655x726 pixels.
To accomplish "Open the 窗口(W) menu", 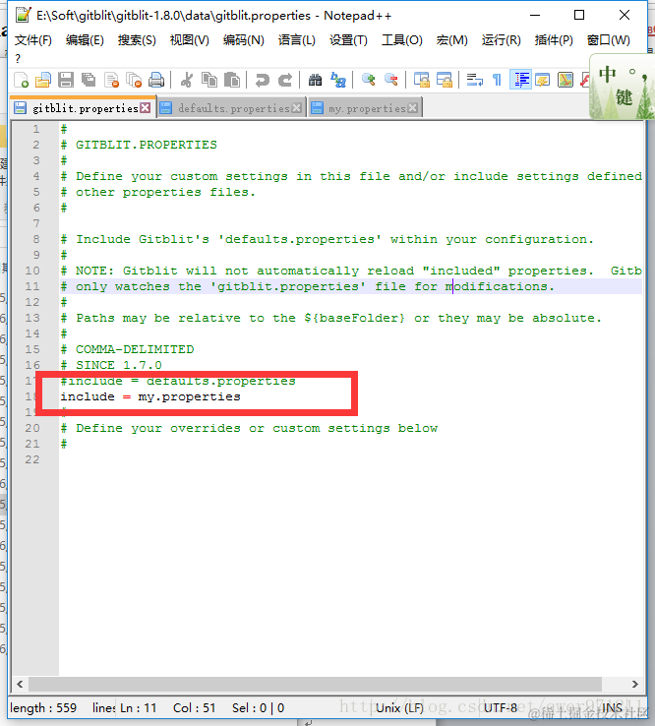I will (608, 40).
